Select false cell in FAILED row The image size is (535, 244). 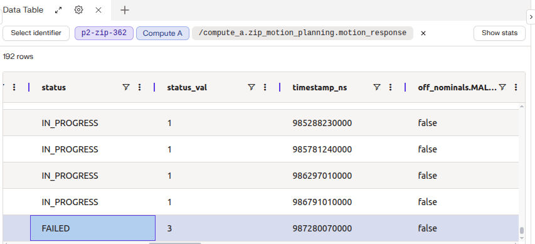point(462,228)
